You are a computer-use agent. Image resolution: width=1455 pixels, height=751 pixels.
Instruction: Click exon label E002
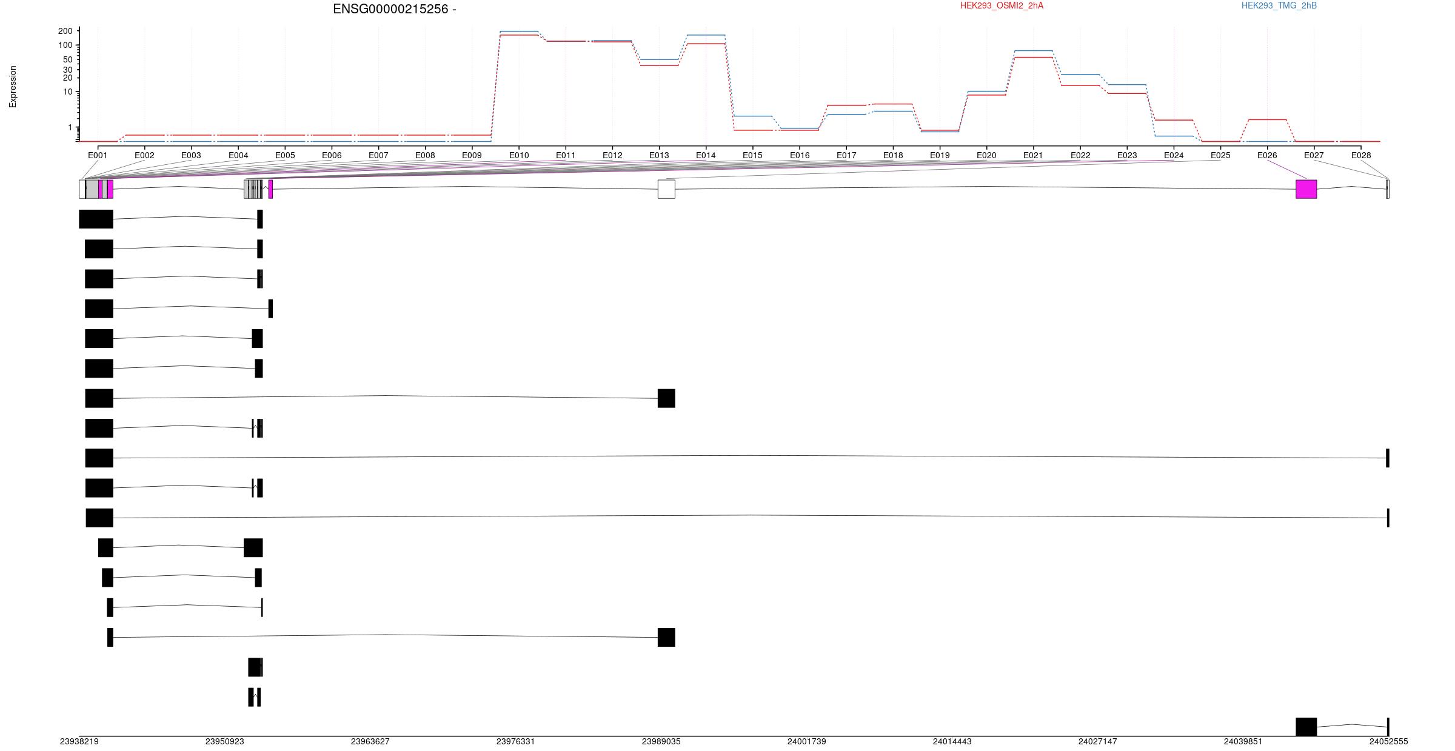pos(144,155)
